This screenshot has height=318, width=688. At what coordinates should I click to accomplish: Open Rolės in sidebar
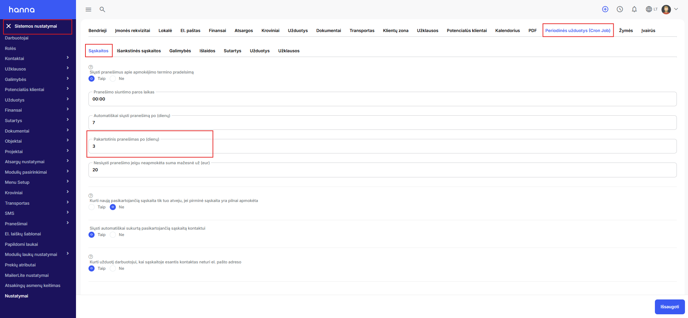click(10, 48)
